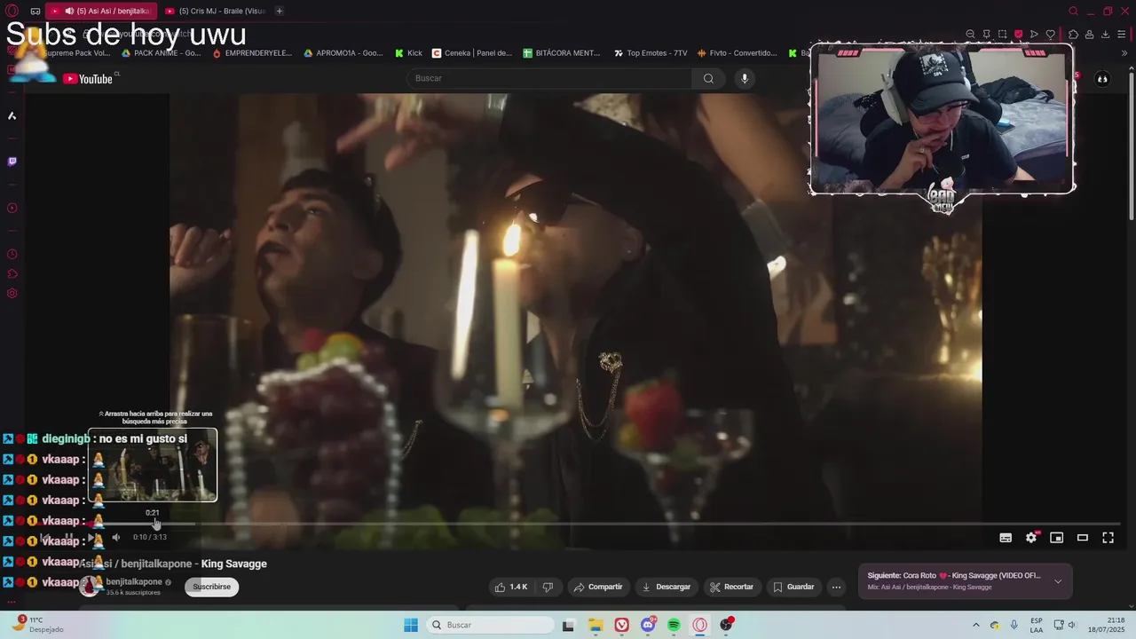Switch to the miniplayer
Viewport: 1136px width, 639px height.
pyautogui.click(x=1057, y=537)
